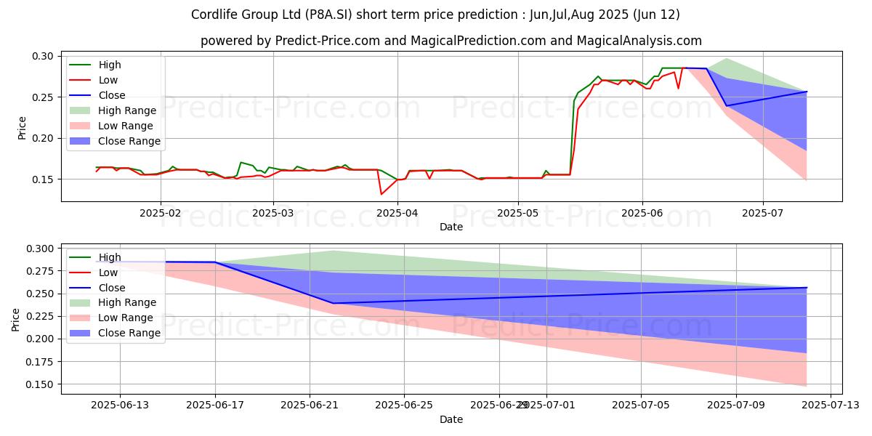
Task: Click the Predict-Price.com powered-by subtitle
Action: tap(451, 41)
